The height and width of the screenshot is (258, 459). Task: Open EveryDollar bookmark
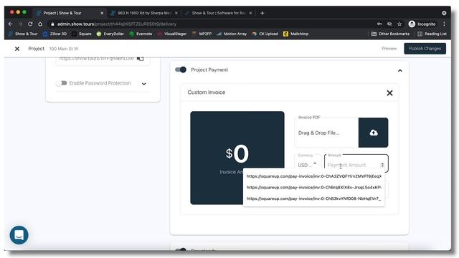pos(110,34)
